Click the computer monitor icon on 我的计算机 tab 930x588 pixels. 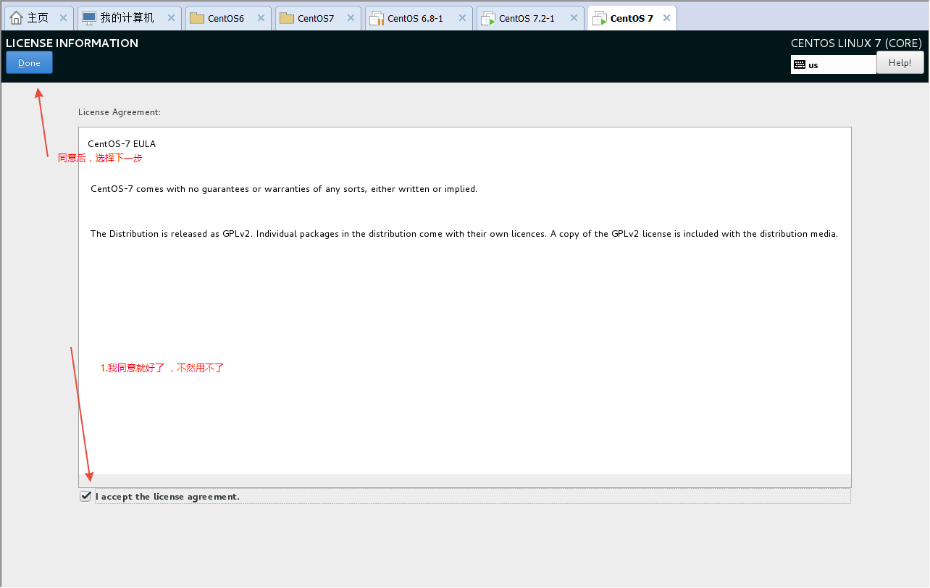89,18
